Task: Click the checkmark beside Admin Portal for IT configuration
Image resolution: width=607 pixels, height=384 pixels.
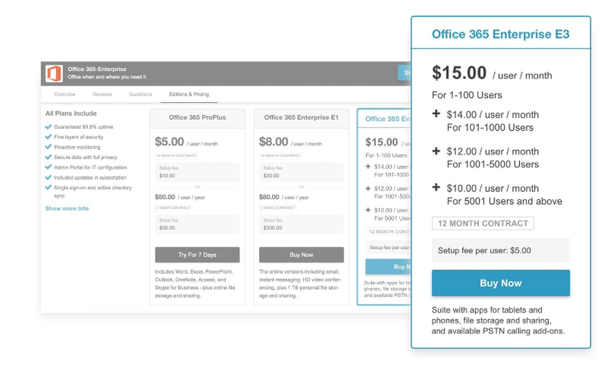Action: point(48,168)
